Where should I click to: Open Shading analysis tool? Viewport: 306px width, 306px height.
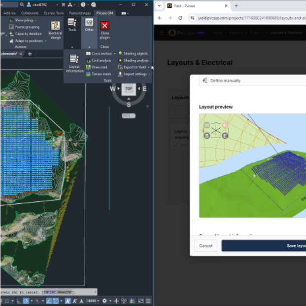[x=135, y=60]
